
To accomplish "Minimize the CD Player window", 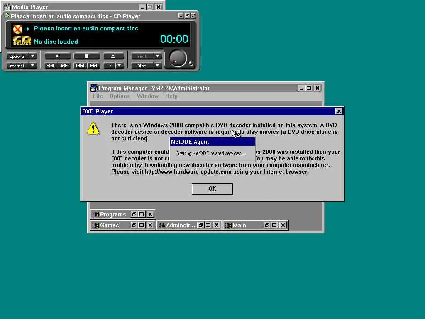I will point(181,16).
